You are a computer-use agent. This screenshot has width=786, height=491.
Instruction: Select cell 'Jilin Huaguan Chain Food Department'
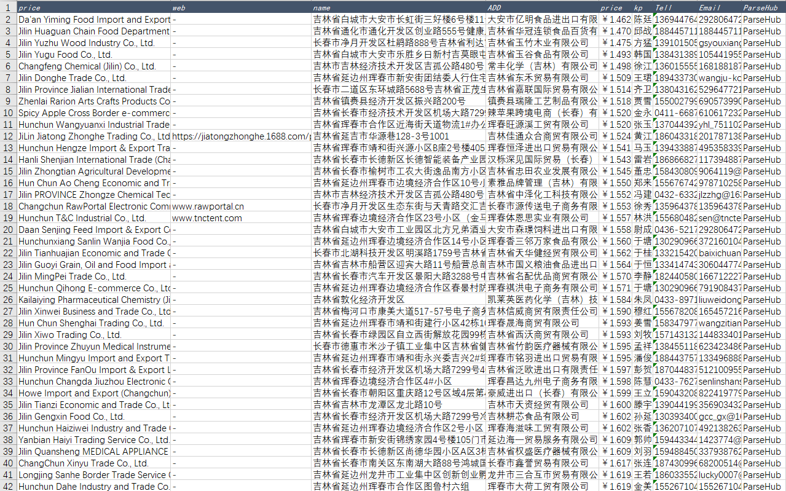[x=94, y=31]
